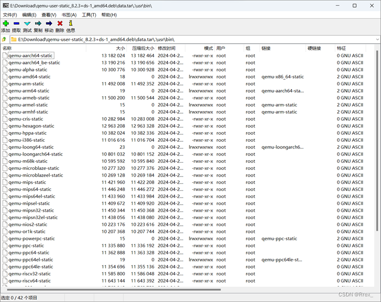Select the qemu-ppc64le-static row
The width and height of the screenshot is (381, 302).
(x=183, y=267)
